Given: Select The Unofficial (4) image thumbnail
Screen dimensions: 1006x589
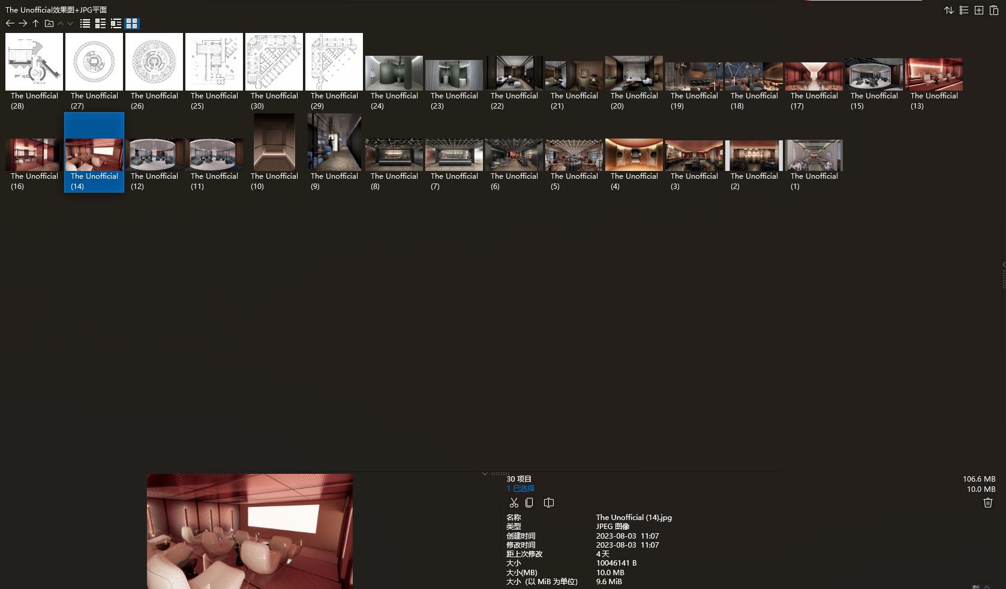Looking at the screenshot, I should click(x=634, y=155).
